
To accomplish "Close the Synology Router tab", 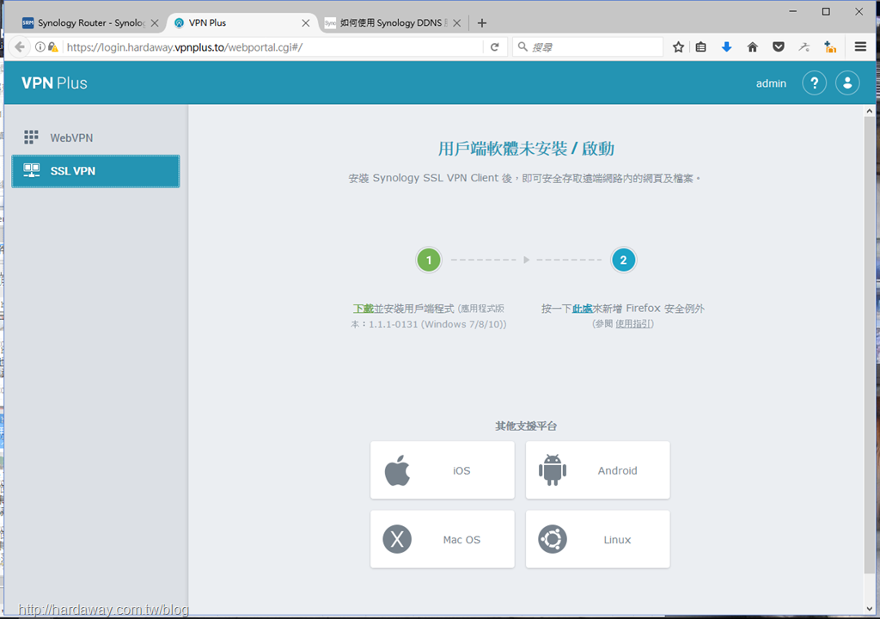I will 155,23.
